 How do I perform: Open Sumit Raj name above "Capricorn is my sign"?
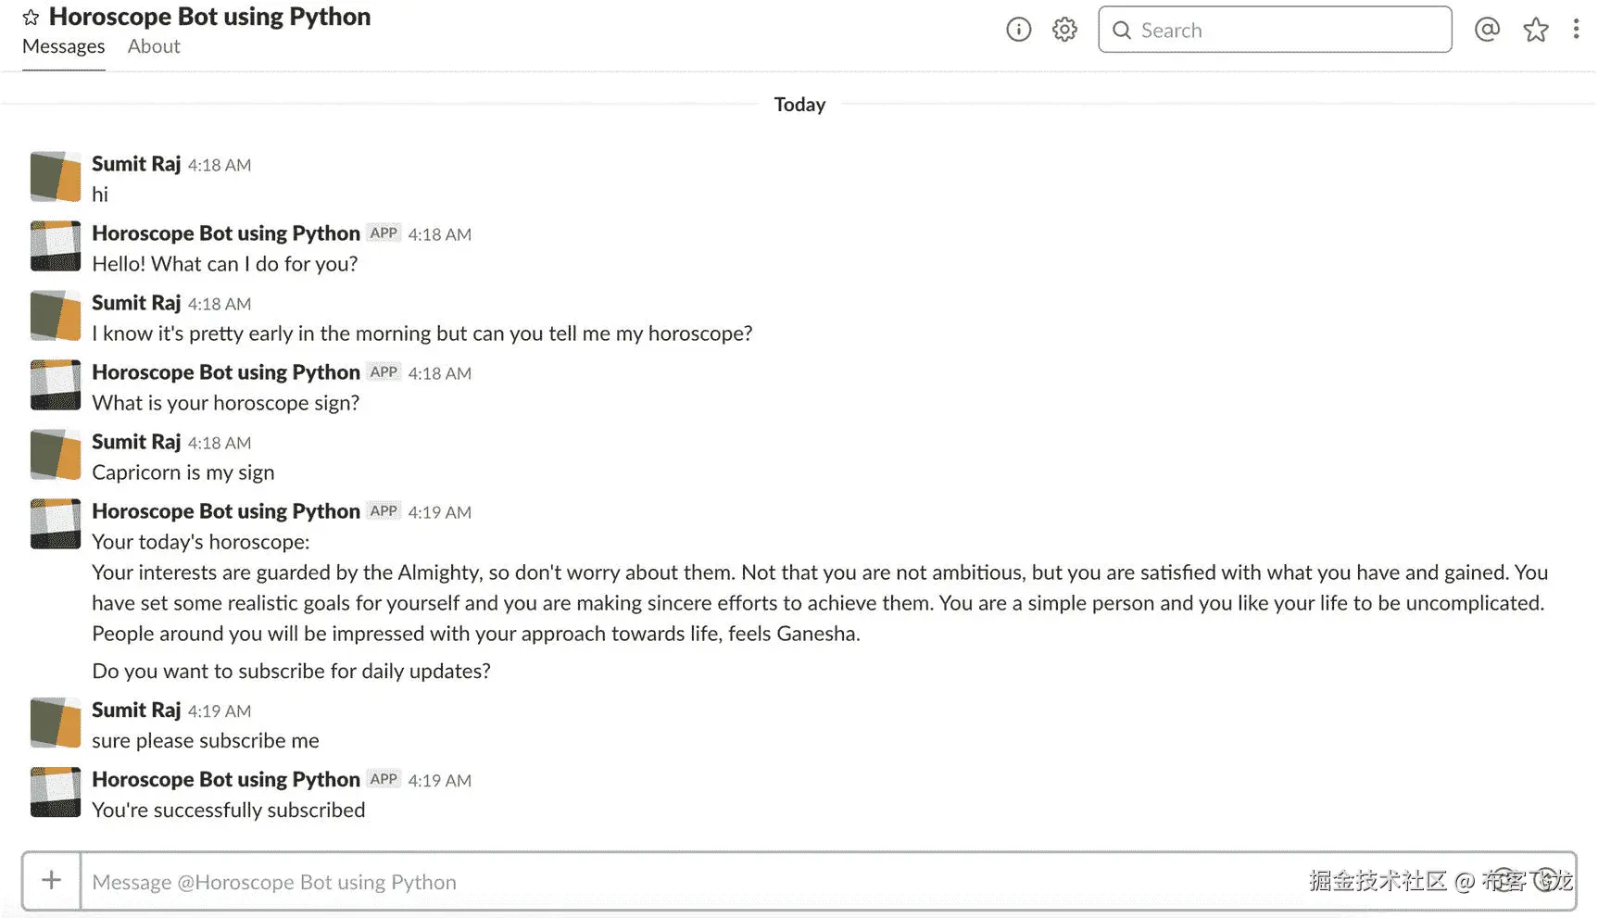point(136,442)
